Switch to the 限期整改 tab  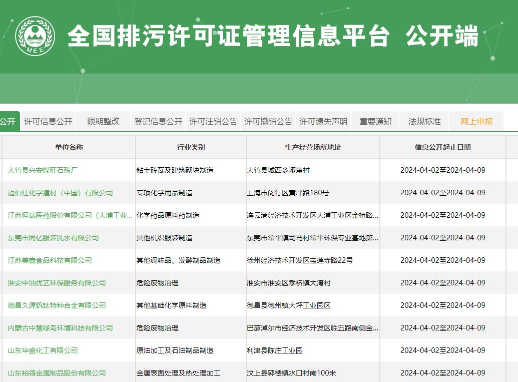tap(103, 121)
